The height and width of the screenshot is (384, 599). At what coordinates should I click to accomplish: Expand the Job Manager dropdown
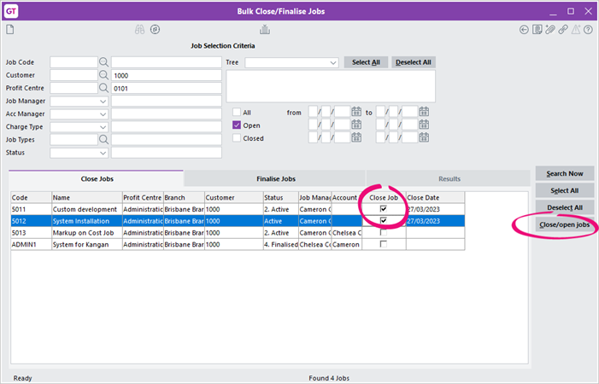click(103, 101)
